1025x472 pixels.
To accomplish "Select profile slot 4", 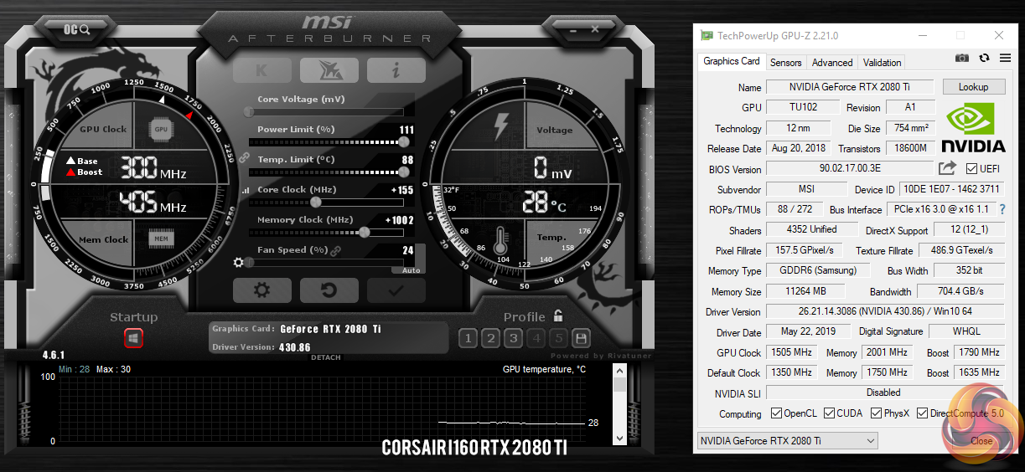I will (x=536, y=338).
